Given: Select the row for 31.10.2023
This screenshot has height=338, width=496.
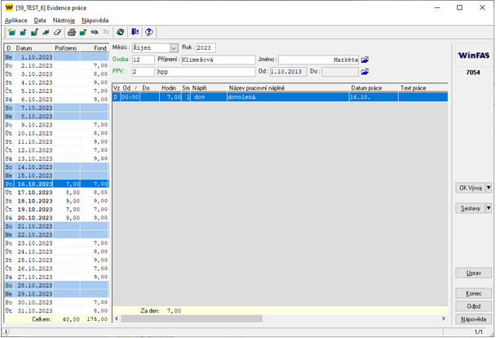Looking at the screenshot, I should pyautogui.click(x=56, y=311).
